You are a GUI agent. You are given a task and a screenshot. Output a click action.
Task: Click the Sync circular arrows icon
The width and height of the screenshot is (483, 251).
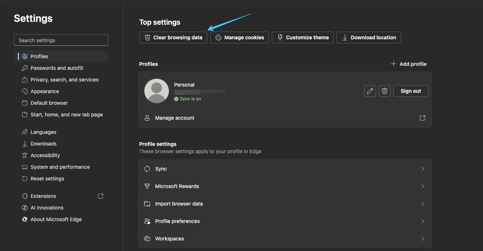coord(147,169)
